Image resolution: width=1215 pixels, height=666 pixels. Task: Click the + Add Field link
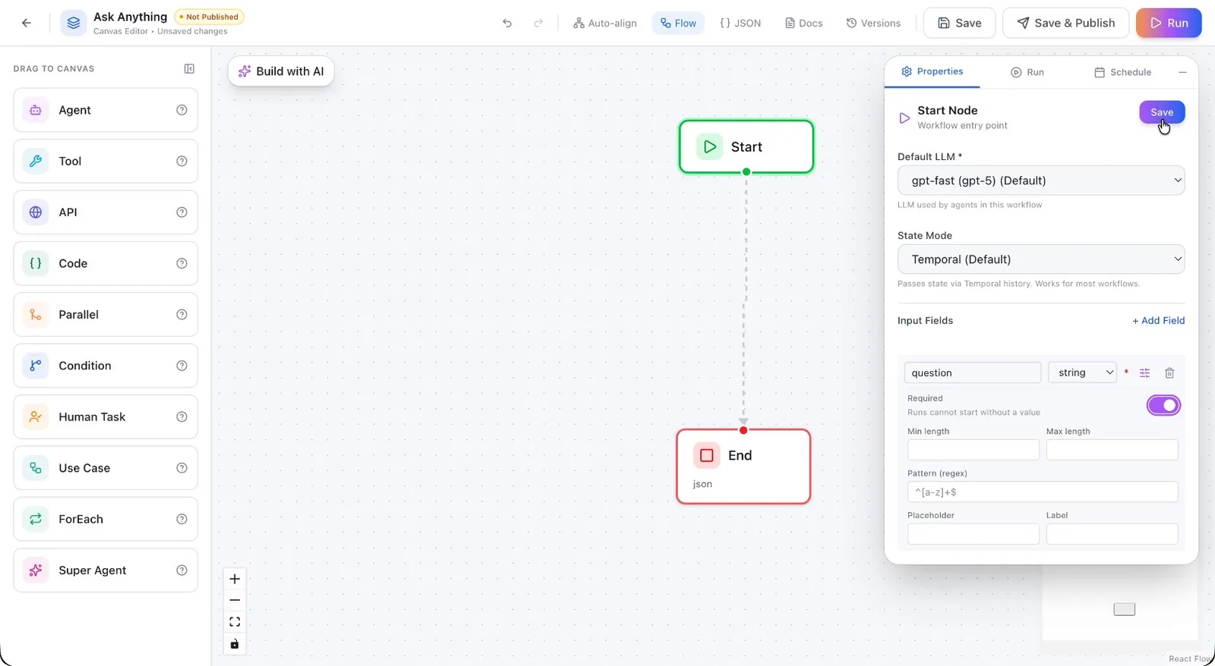[x=1158, y=320]
